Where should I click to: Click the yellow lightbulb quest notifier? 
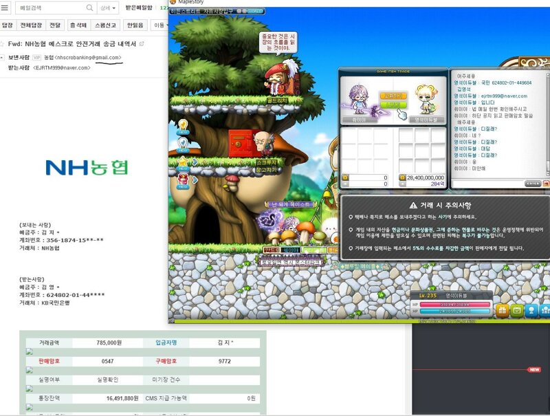[183, 127]
